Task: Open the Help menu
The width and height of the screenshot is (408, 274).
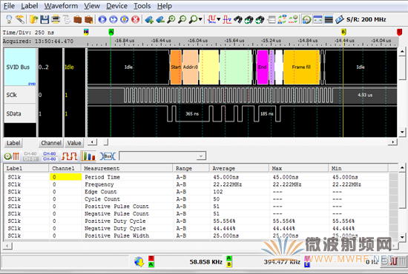Action: [165, 6]
